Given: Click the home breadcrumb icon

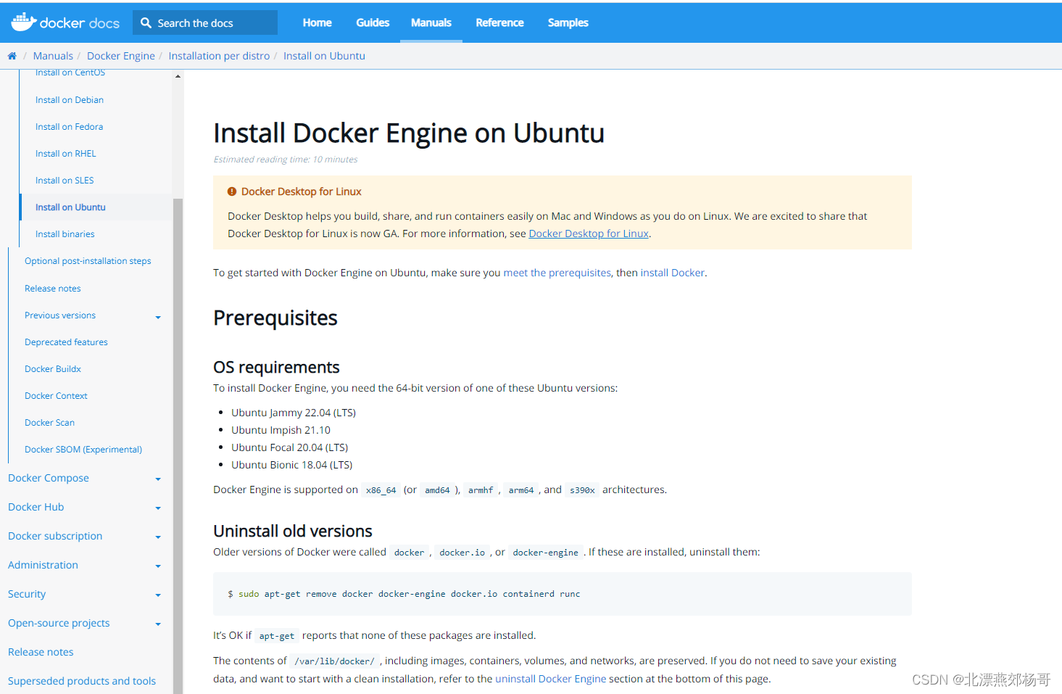Looking at the screenshot, I should click(x=12, y=56).
